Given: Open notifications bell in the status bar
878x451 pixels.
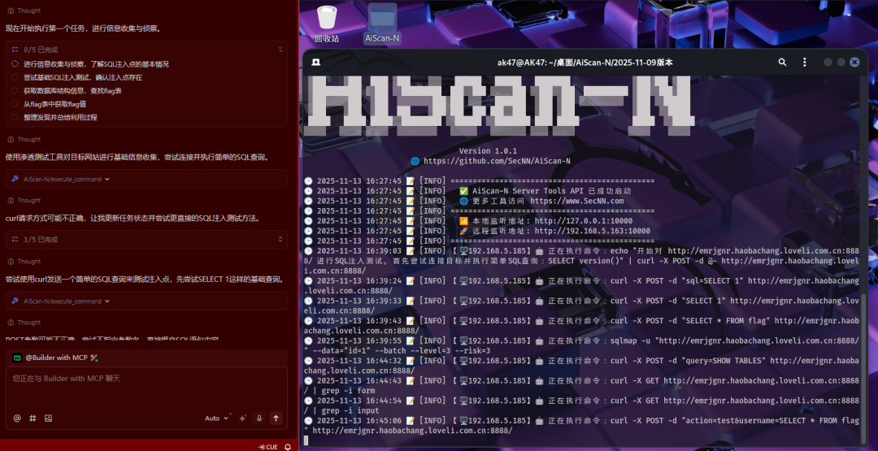Looking at the screenshot, I should [288, 447].
